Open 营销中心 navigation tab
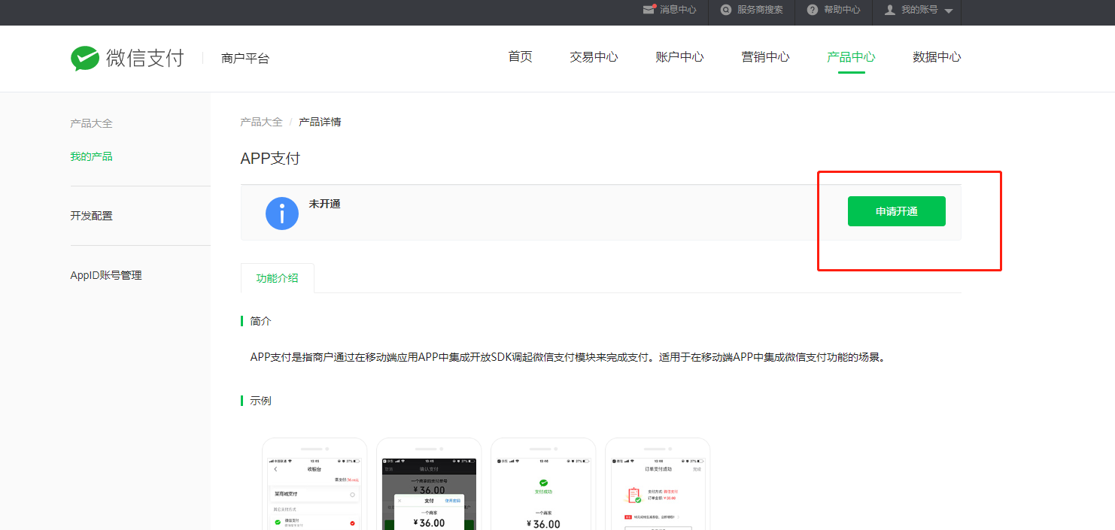 (x=765, y=57)
